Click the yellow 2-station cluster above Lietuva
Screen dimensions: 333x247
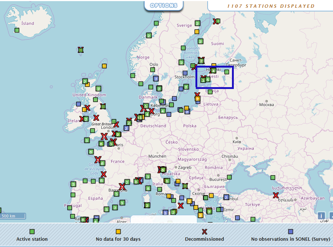(197, 99)
